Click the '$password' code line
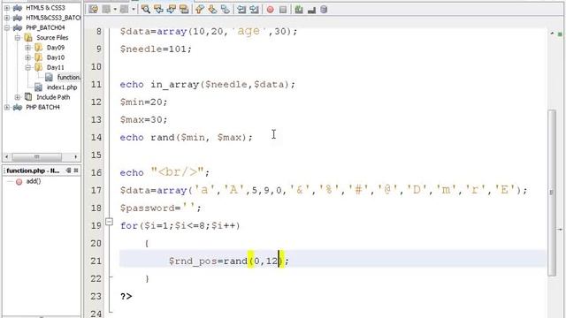 161,208
